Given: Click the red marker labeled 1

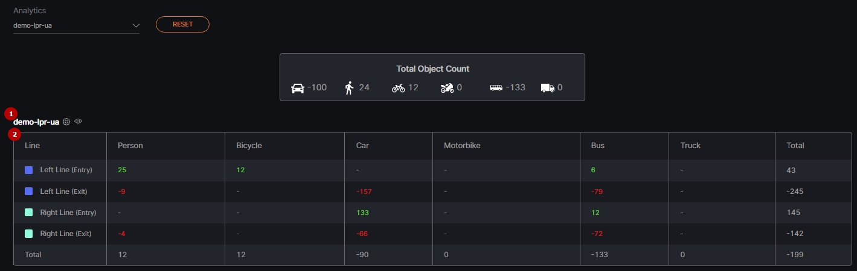Looking at the screenshot, I should pos(10,113).
